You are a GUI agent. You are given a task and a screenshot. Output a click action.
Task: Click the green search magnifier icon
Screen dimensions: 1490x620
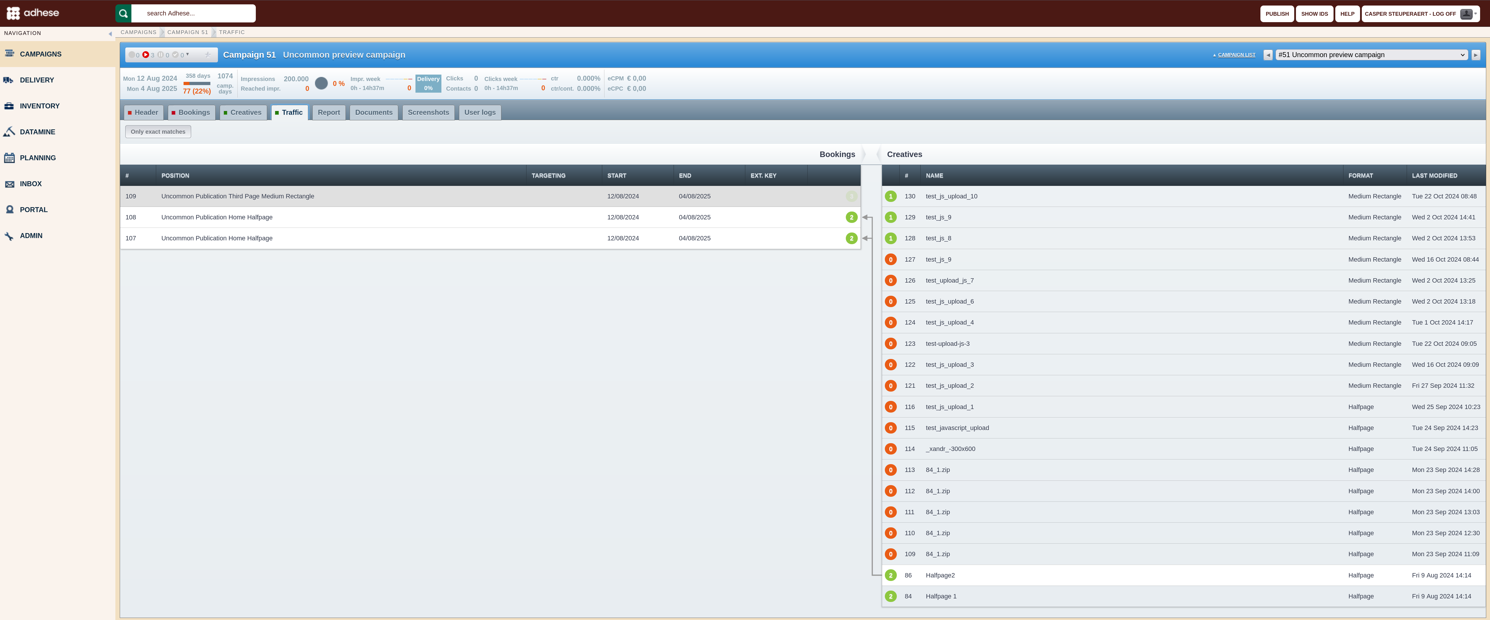click(123, 13)
